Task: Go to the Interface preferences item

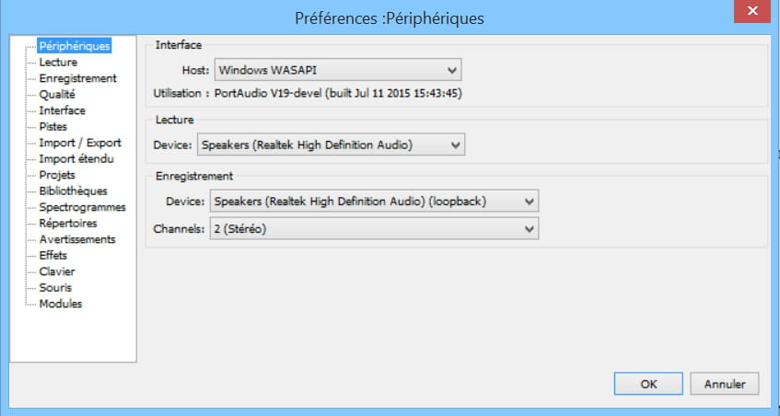Action: [x=63, y=110]
